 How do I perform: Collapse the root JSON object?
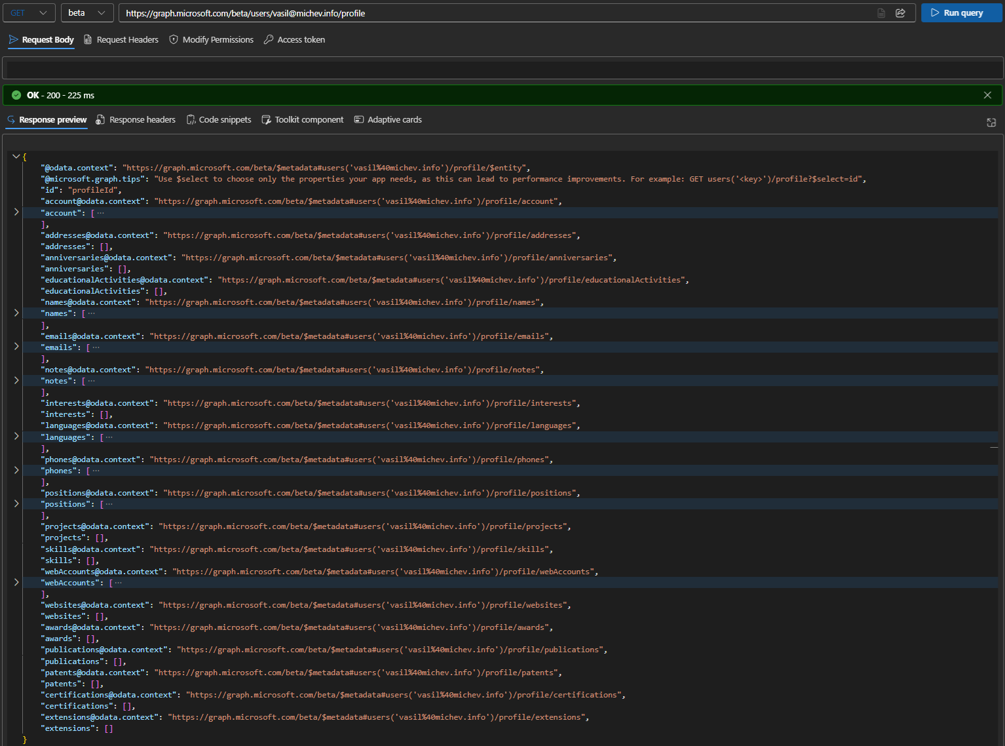(16, 156)
